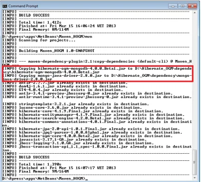Click the antlr-runtime-3.4.1-preview line
The width and height of the screenshot is (202, 182).
coord(97,97)
